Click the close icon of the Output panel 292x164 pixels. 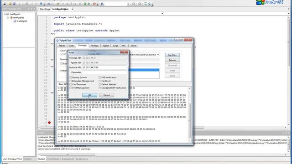click(x=289, y=133)
